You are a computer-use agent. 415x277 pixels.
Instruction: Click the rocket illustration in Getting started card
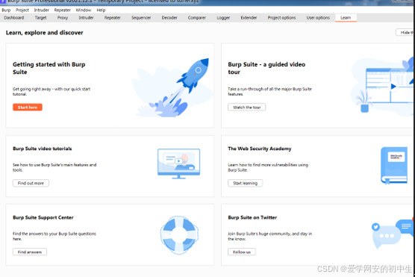click(173, 87)
